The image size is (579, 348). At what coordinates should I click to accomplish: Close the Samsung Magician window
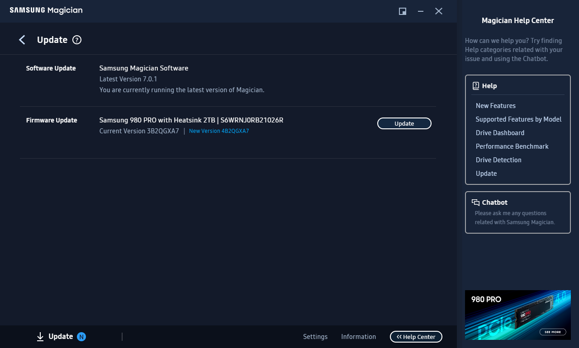click(x=438, y=11)
